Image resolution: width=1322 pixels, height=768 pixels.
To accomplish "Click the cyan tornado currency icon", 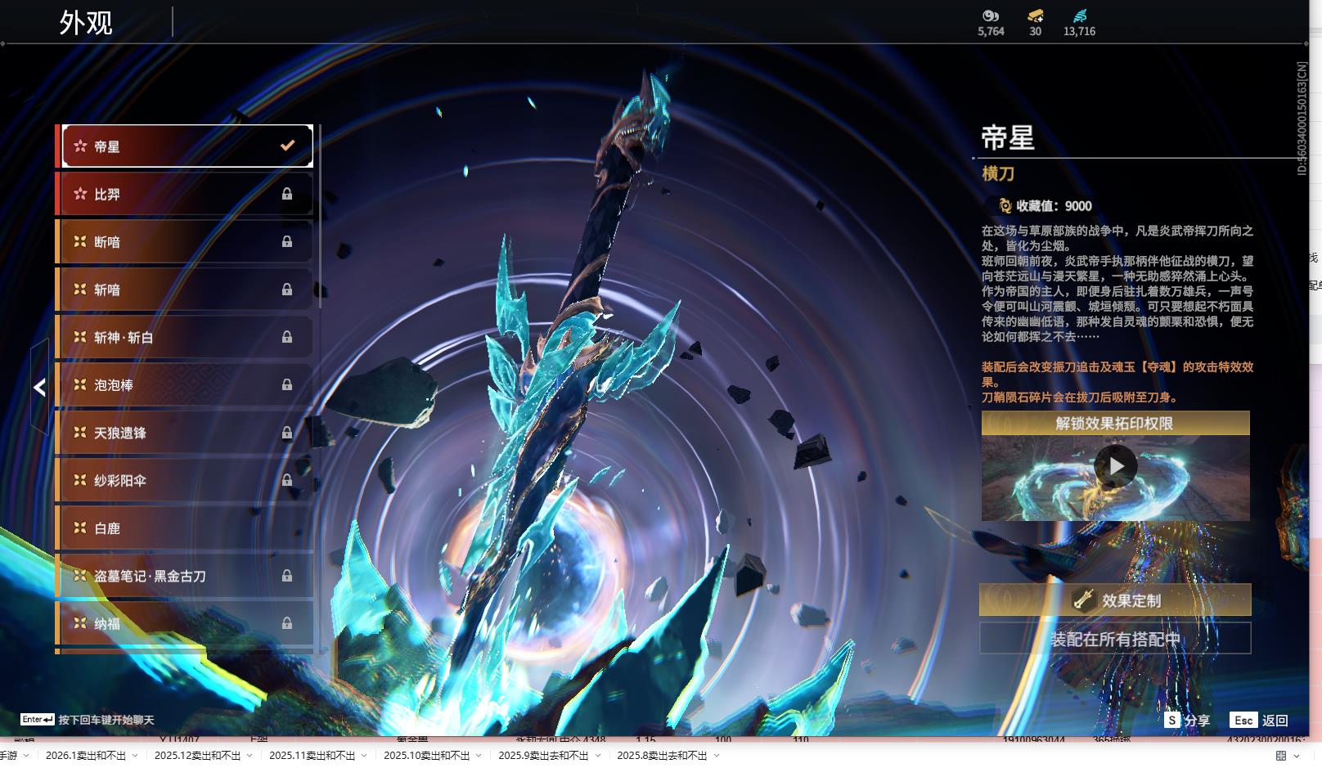I will [1079, 16].
